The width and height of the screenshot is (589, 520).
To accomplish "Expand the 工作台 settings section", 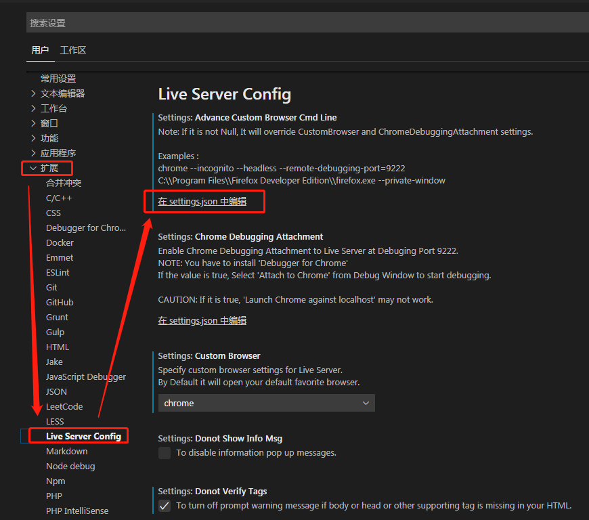I will click(x=53, y=108).
